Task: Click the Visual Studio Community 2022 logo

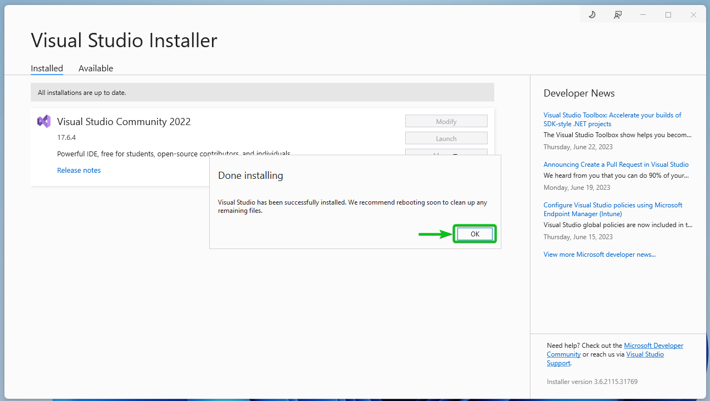Action: click(x=44, y=122)
